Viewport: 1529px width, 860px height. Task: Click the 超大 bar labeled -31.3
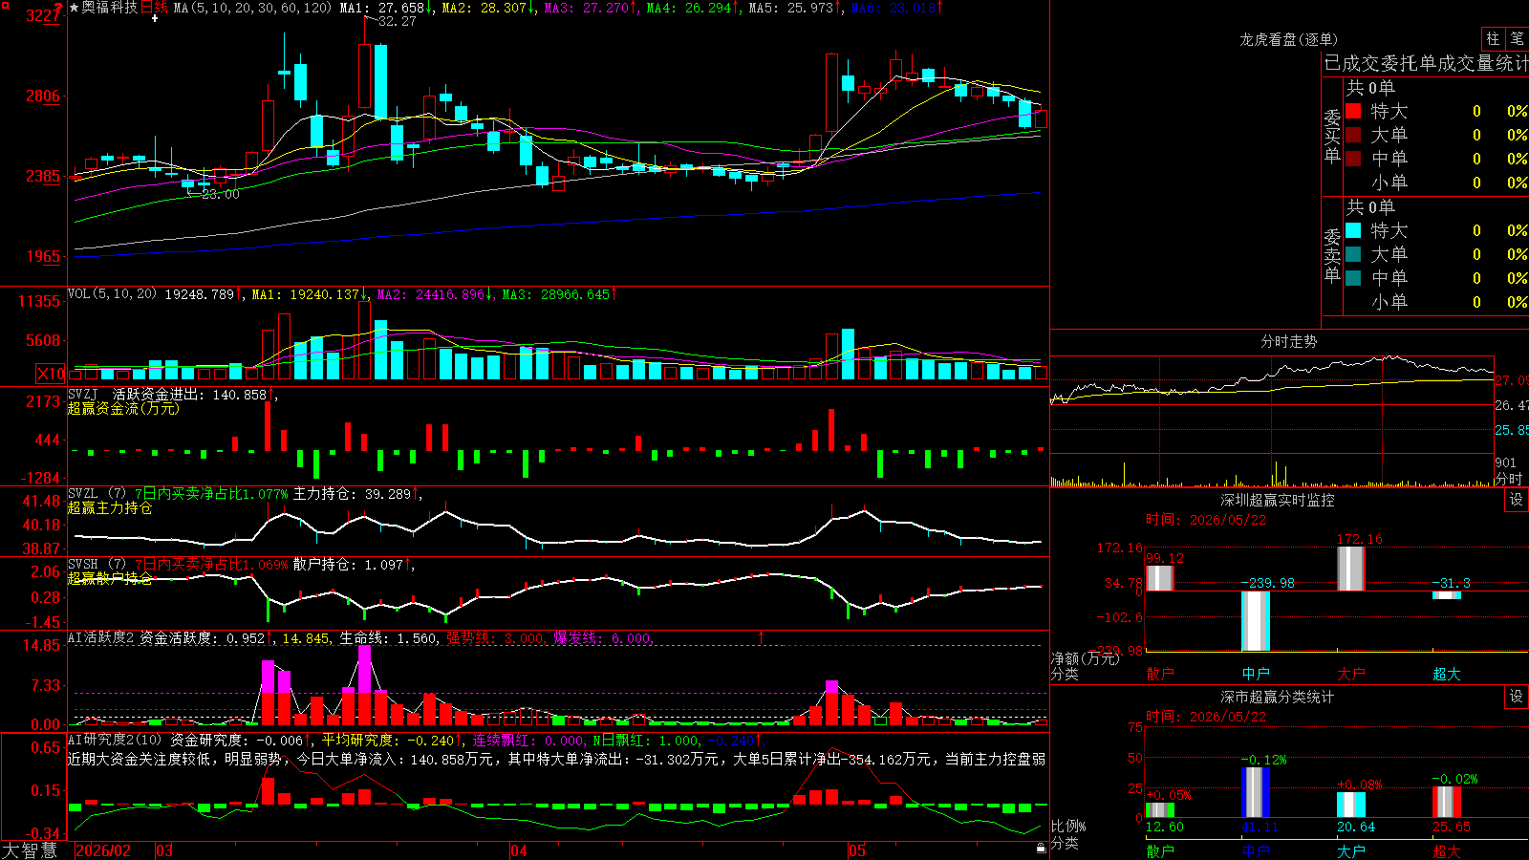tap(1447, 595)
